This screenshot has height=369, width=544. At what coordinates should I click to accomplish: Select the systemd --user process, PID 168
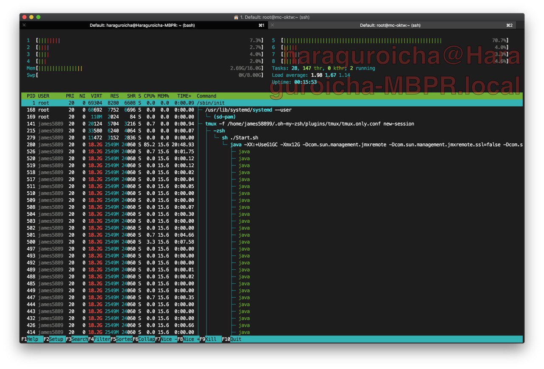(x=272, y=110)
